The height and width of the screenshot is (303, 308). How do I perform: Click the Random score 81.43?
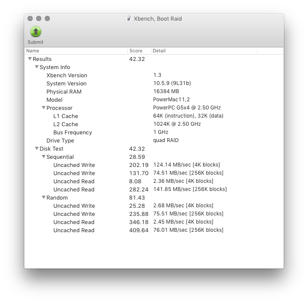pyautogui.click(x=137, y=197)
